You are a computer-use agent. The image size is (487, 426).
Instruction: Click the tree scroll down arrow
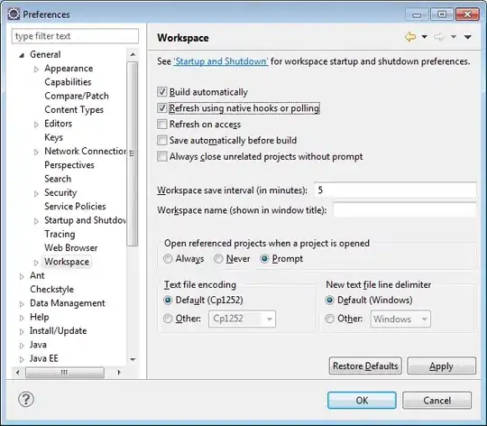tap(133, 359)
